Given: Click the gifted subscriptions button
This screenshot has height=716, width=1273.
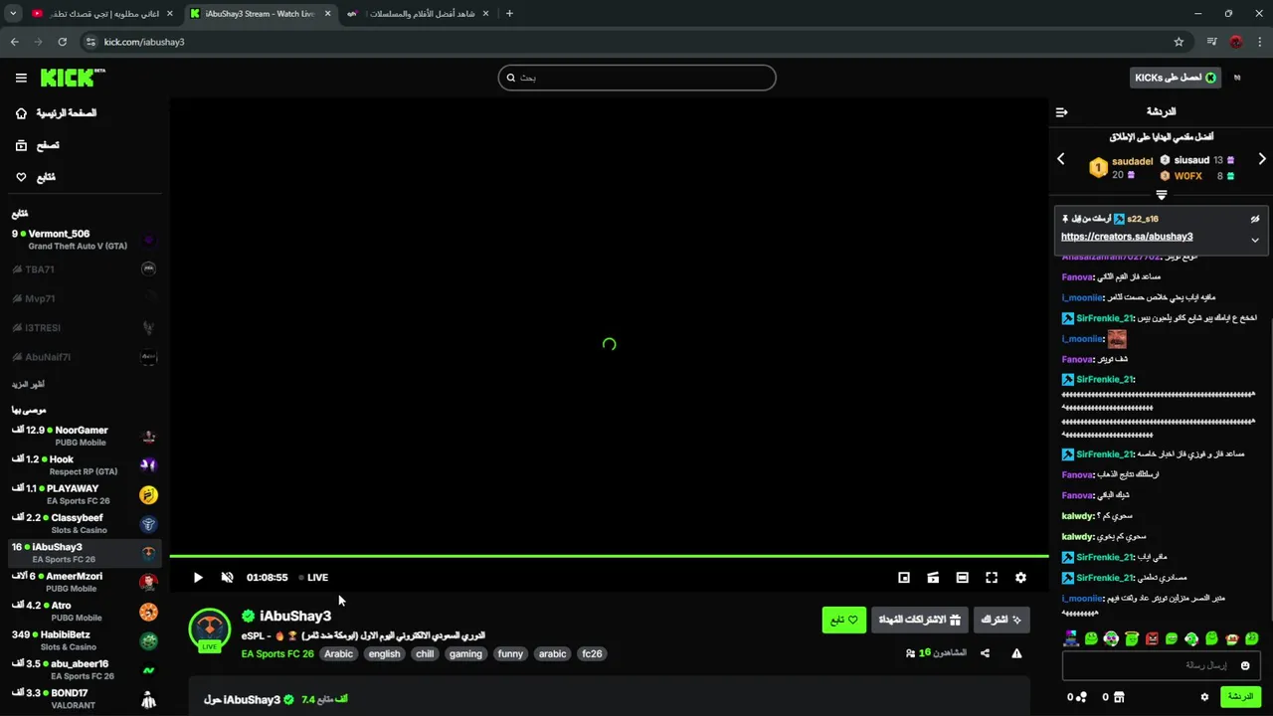Looking at the screenshot, I should point(920,620).
